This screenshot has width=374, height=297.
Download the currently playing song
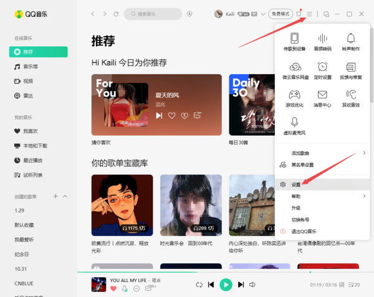(x=125, y=289)
